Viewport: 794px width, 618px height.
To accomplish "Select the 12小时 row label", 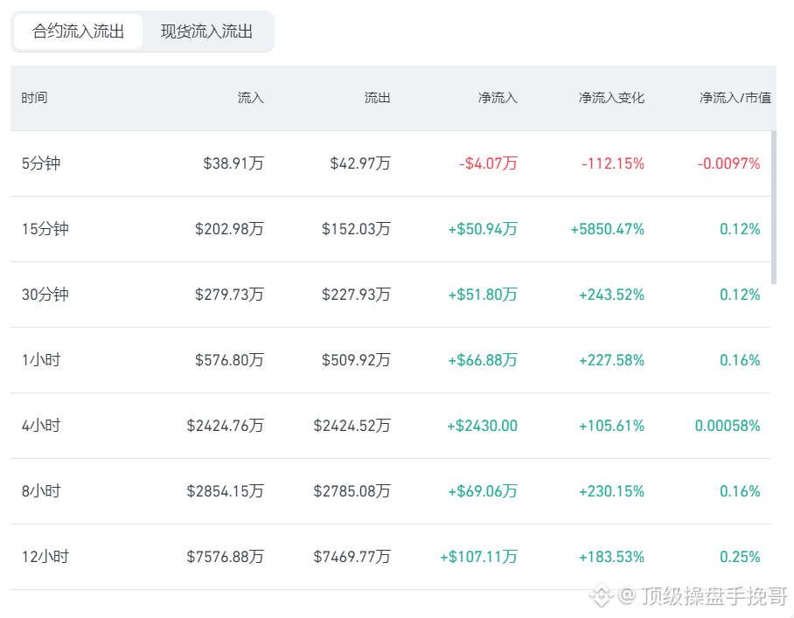I will [x=45, y=557].
